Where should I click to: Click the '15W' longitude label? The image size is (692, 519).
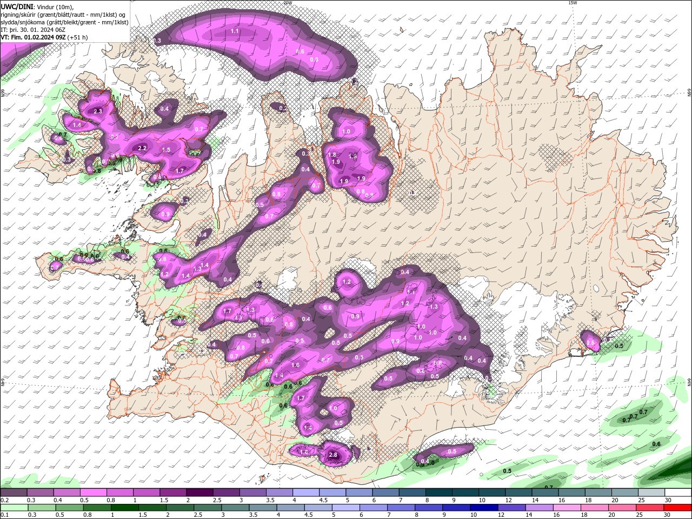click(573, 3)
